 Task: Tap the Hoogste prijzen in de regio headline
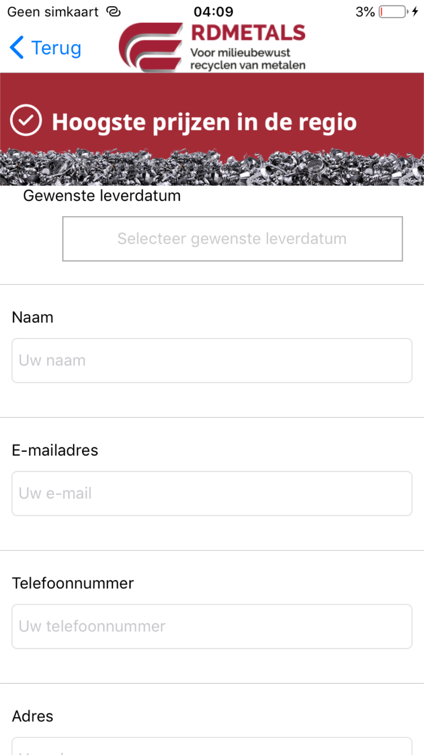point(204,122)
